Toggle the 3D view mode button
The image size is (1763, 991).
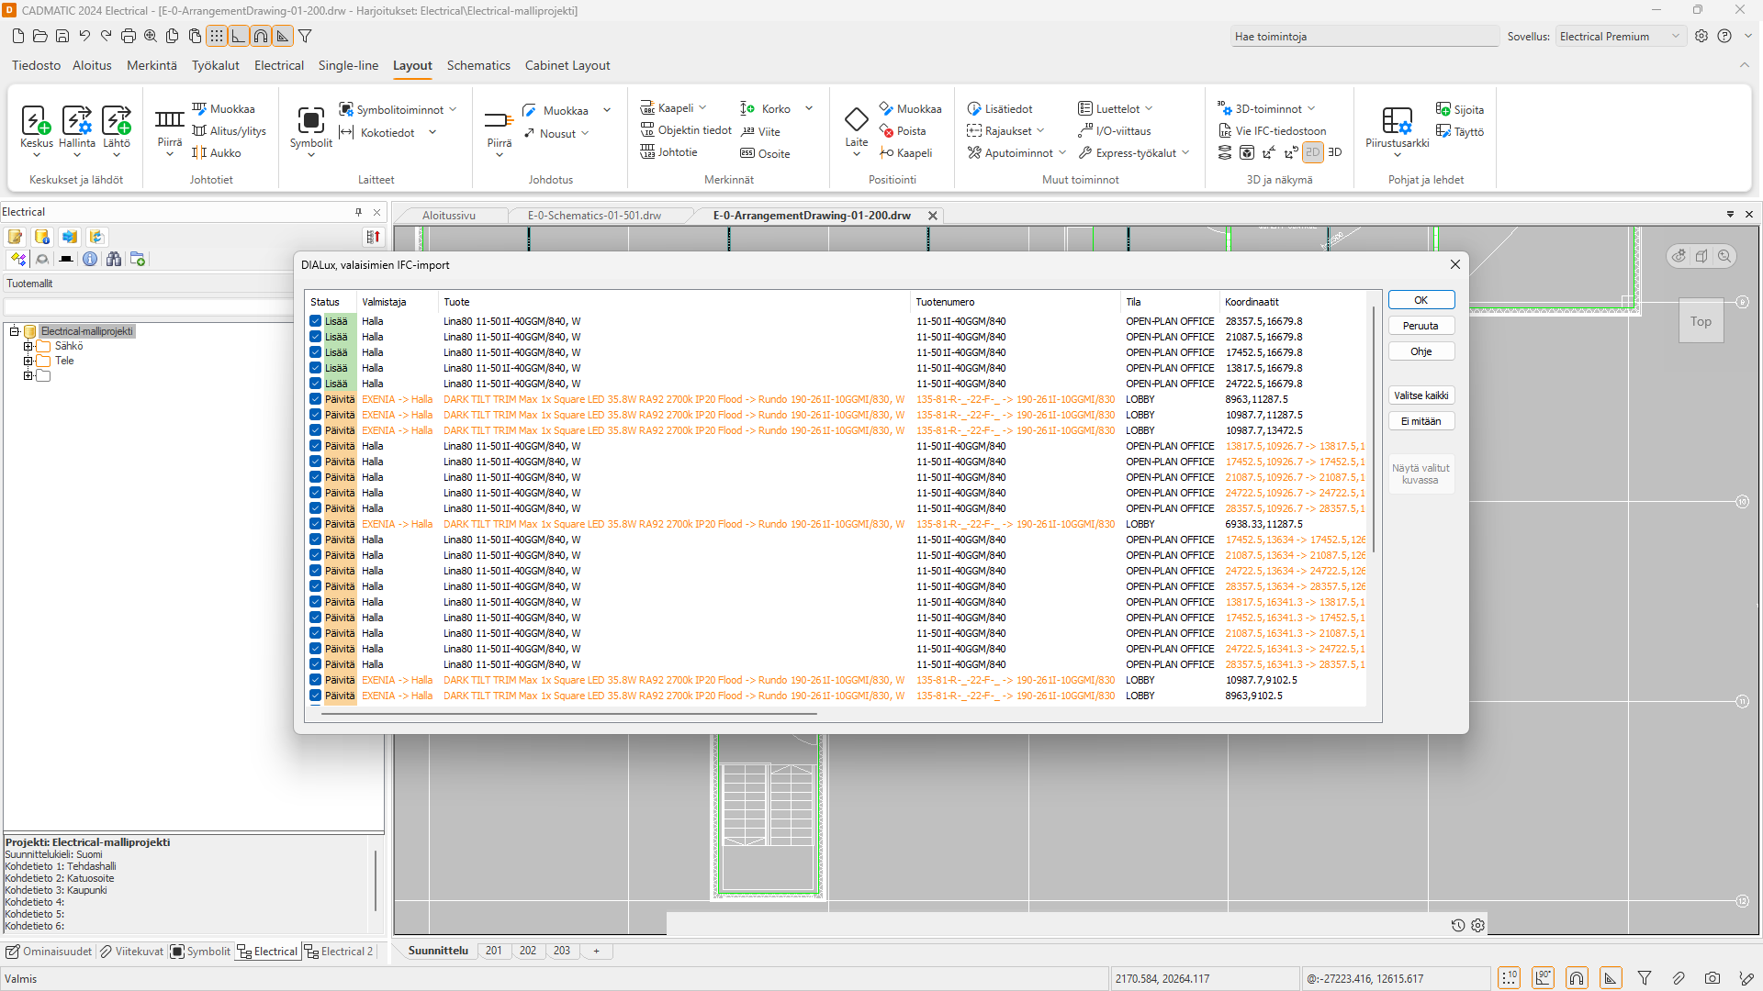point(1335,152)
